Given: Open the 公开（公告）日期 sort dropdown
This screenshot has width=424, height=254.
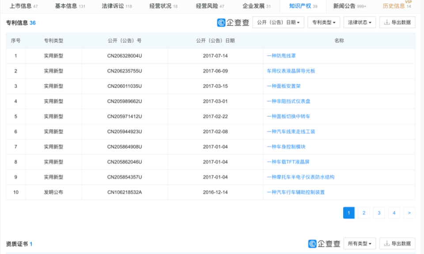Looking at the screenshot, I should [x=278, y=22].
